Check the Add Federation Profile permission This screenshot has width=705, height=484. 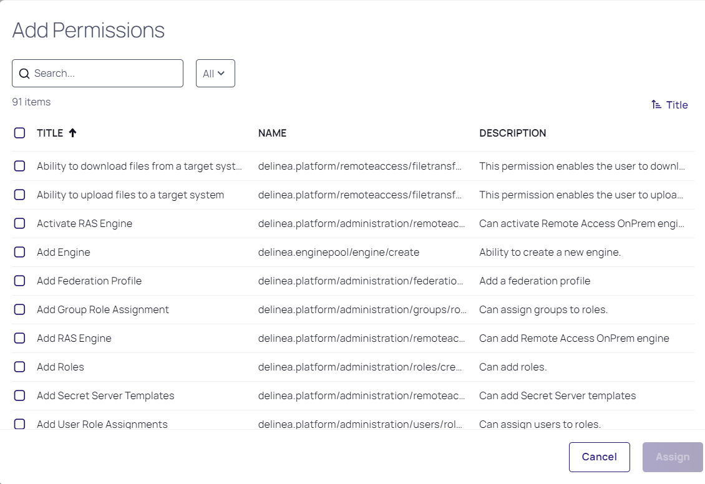19,281
